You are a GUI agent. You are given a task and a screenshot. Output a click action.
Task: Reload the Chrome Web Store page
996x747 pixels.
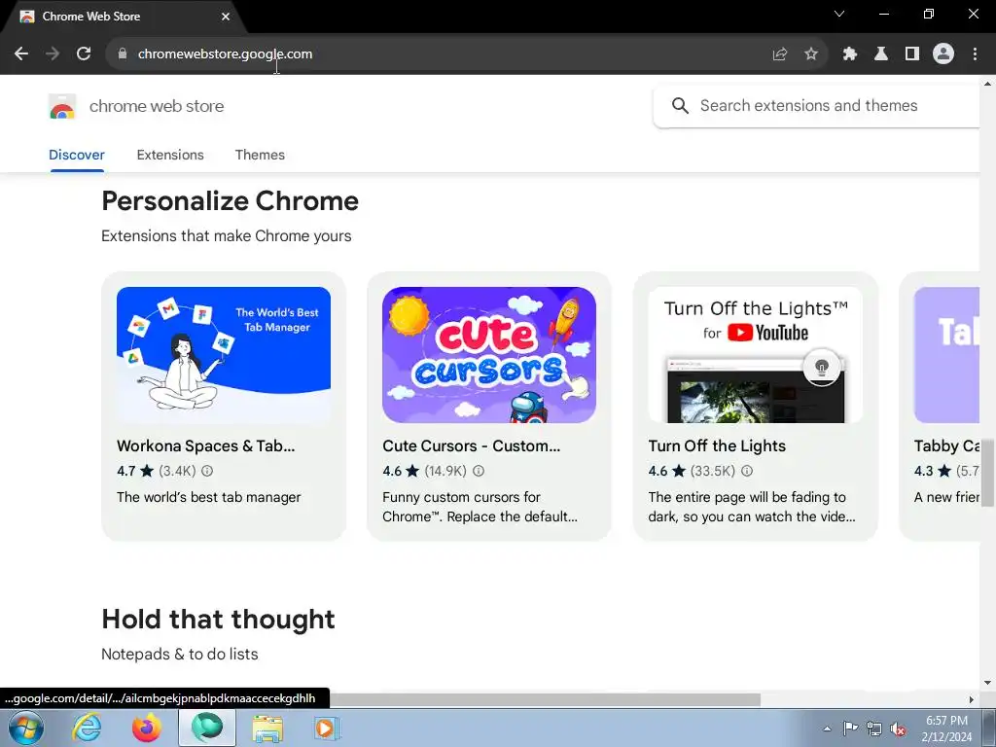coord(84,54)
